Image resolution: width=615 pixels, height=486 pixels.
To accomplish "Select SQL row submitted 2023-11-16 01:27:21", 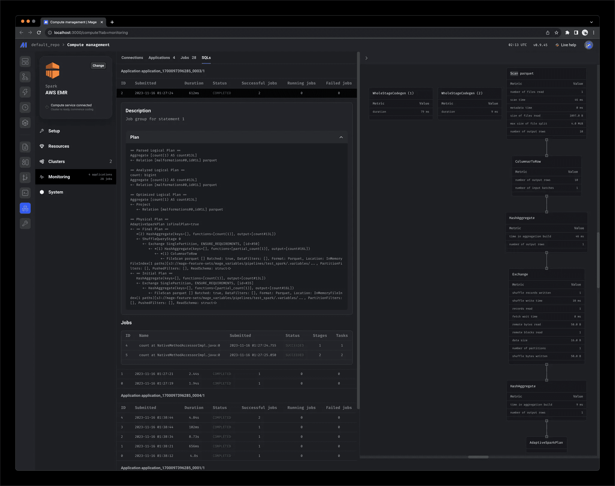I will pyautogui.click(x=237, y=374).
